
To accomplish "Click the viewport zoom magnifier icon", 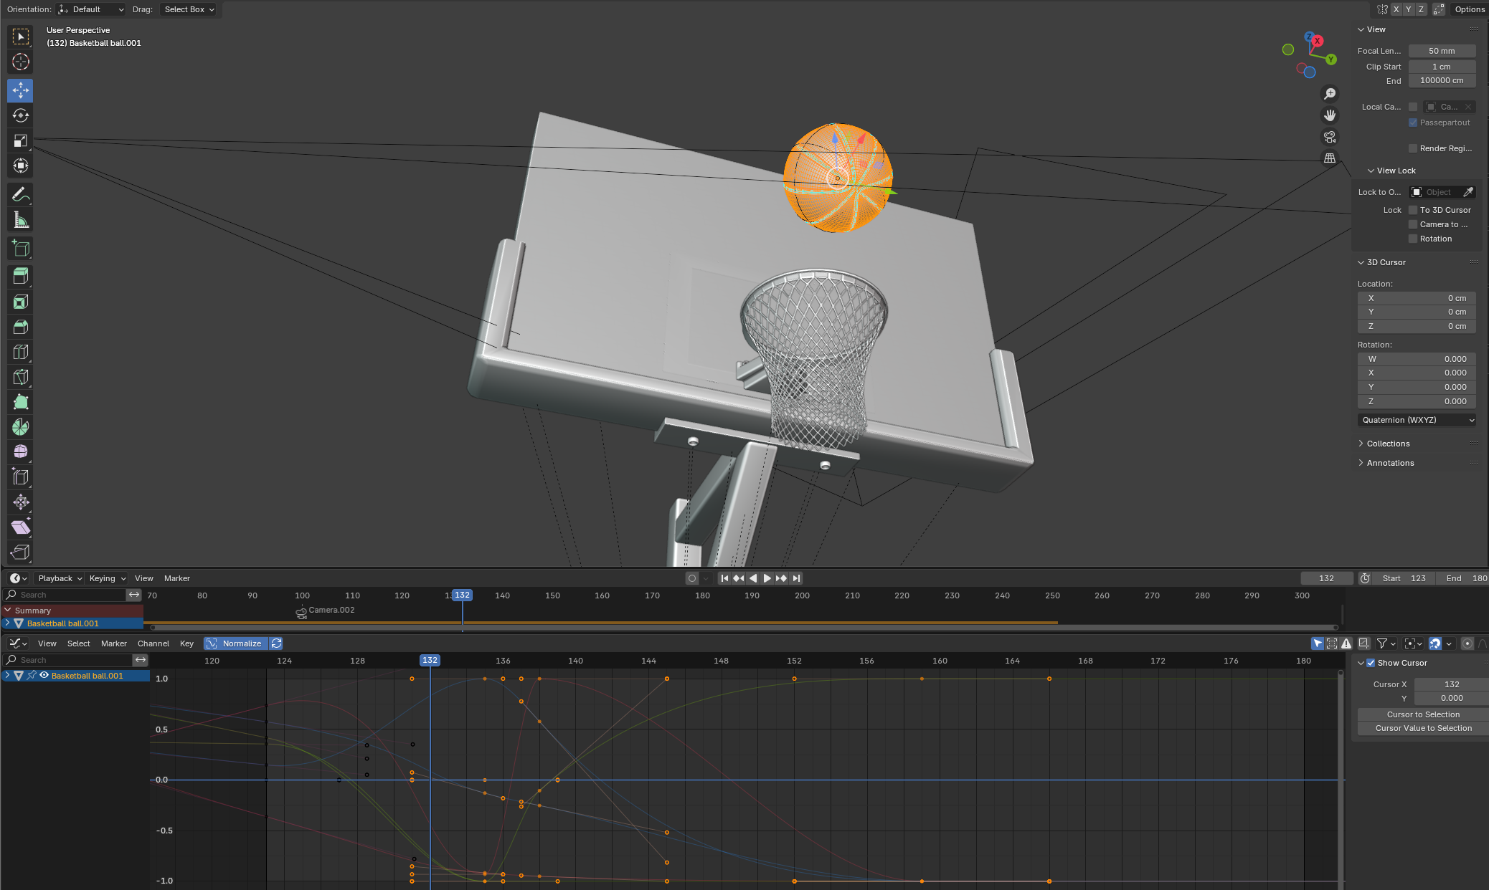I will (1330, 94).
